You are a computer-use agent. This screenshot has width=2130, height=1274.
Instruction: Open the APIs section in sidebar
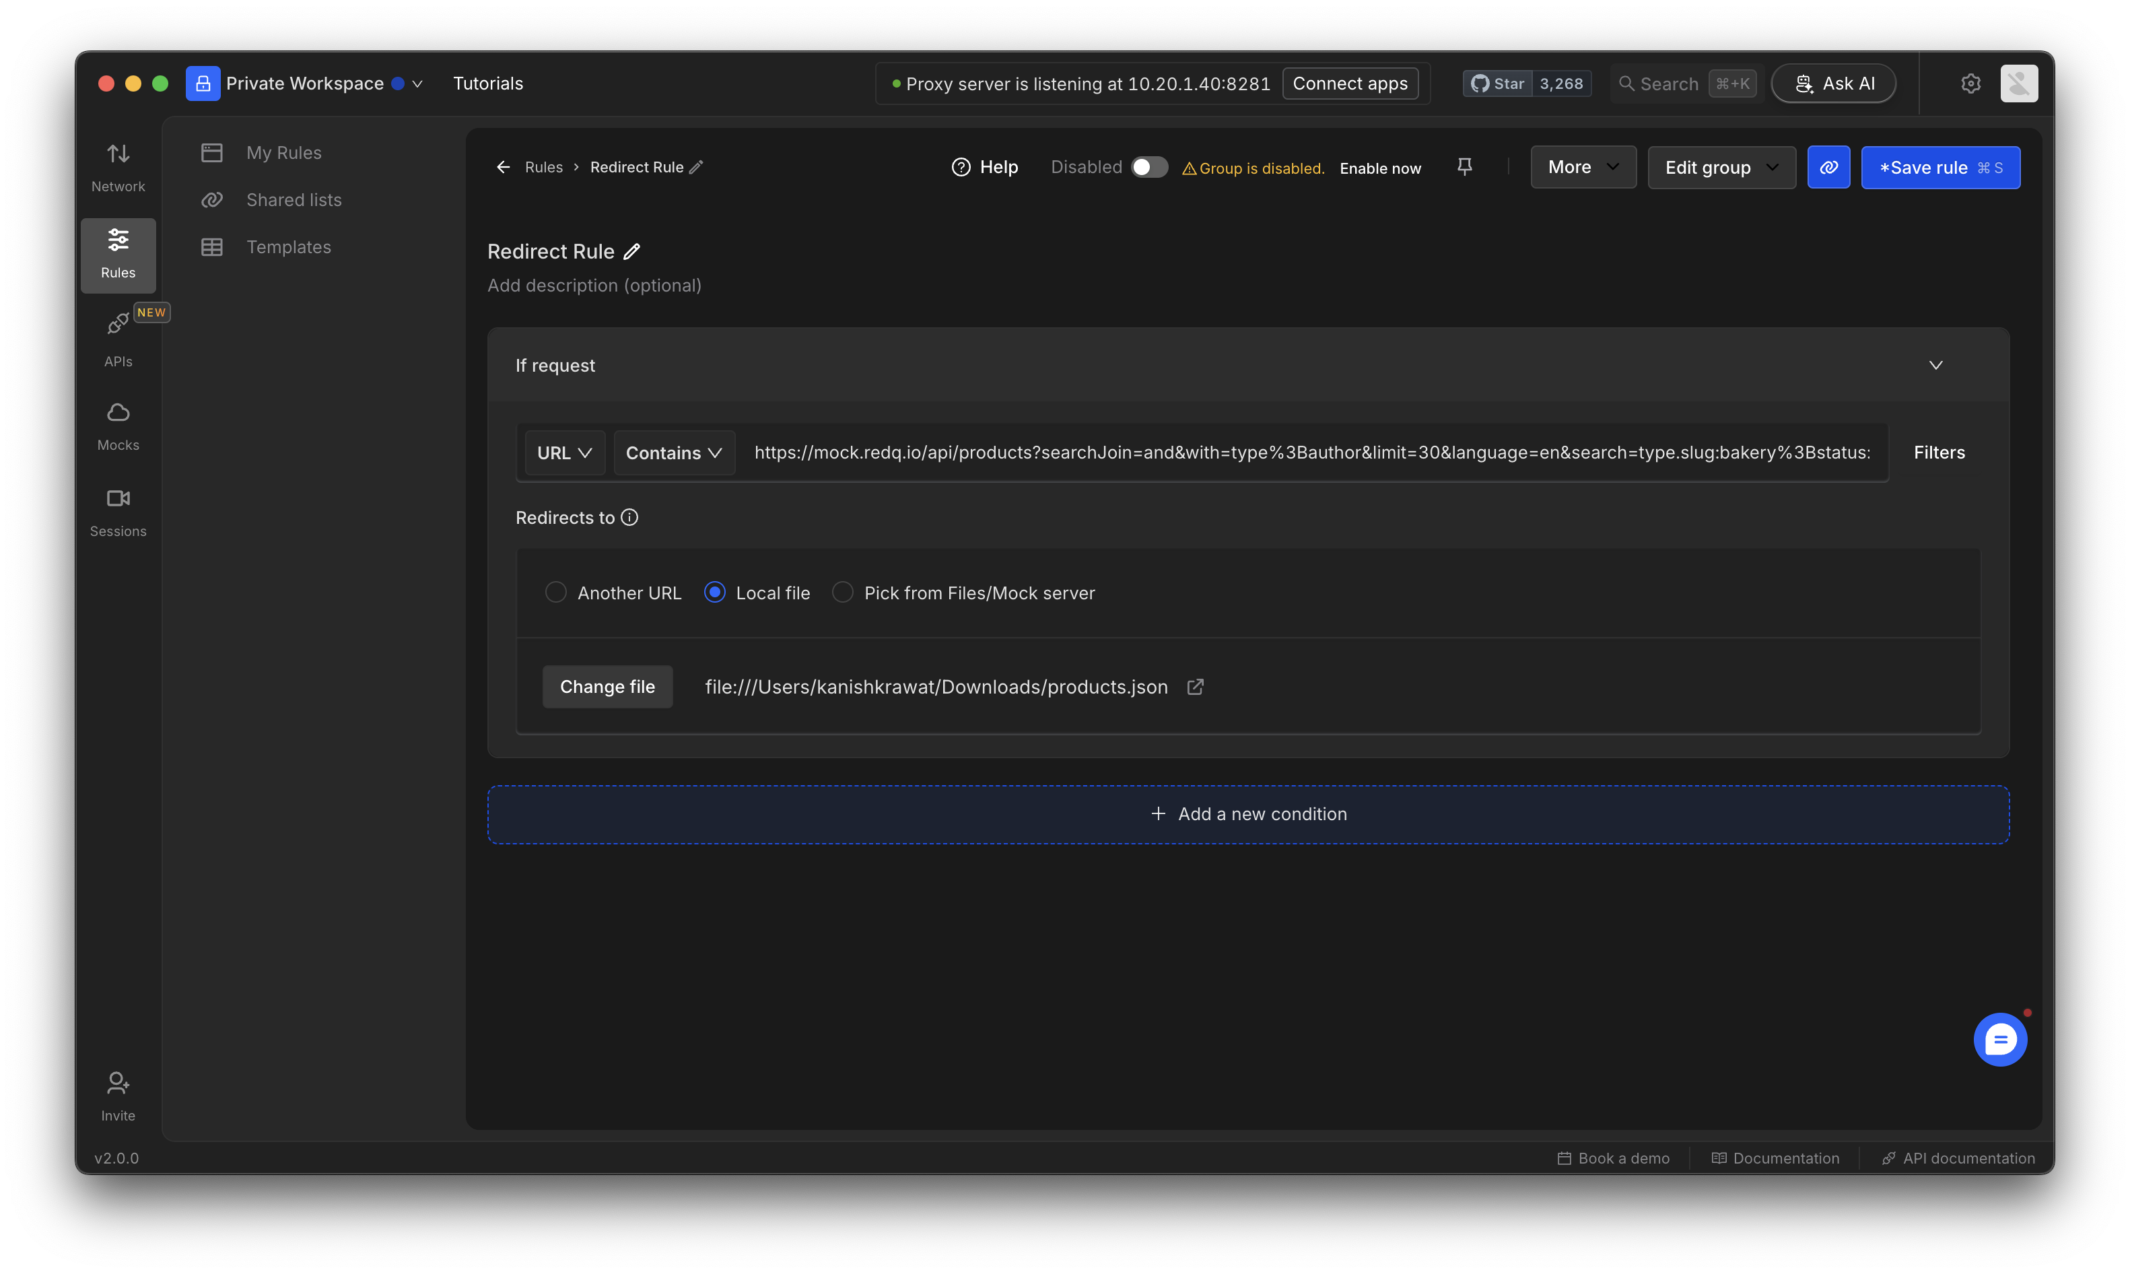(118, 339)
